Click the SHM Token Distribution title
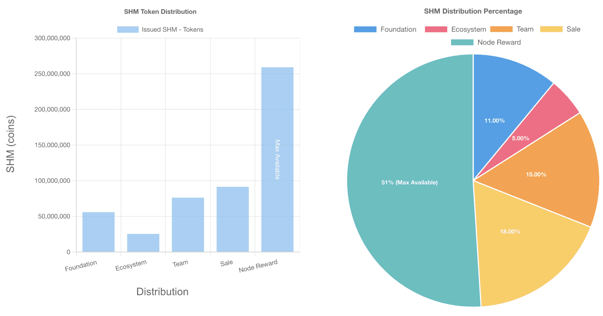 pyautogui.click(x=160, y=12)
